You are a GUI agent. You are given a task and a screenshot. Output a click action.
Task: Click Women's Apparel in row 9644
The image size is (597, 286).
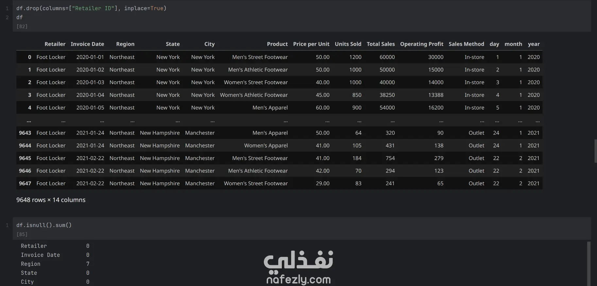[266, 145]
